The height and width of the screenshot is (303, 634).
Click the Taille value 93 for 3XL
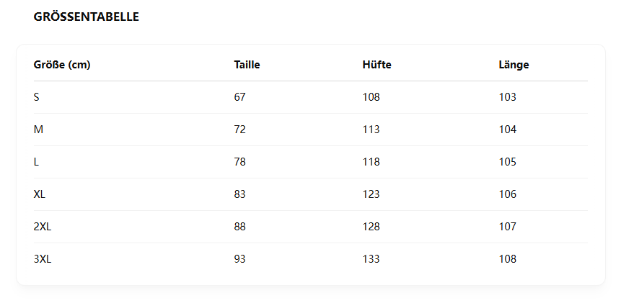point(239,258)
